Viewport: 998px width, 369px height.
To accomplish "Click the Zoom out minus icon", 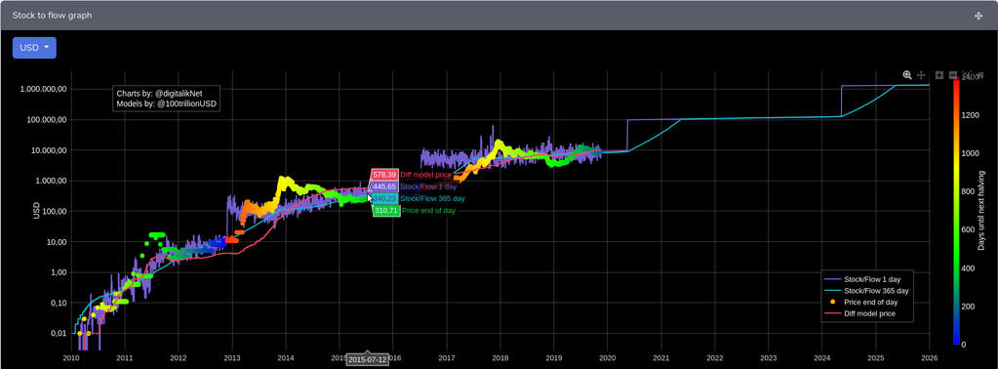I will pos(953,75).
